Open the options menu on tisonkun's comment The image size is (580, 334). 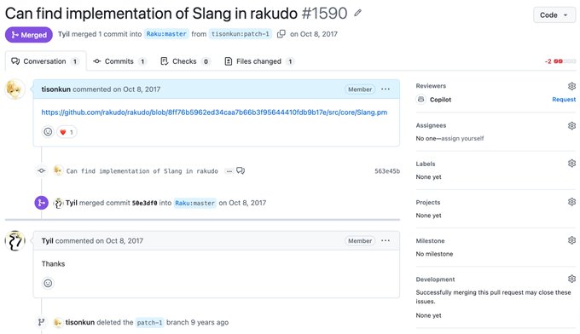386,89
